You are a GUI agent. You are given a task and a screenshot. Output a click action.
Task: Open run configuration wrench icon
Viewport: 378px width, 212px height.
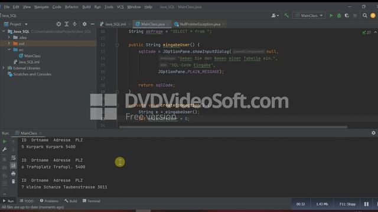coord(4,150)
